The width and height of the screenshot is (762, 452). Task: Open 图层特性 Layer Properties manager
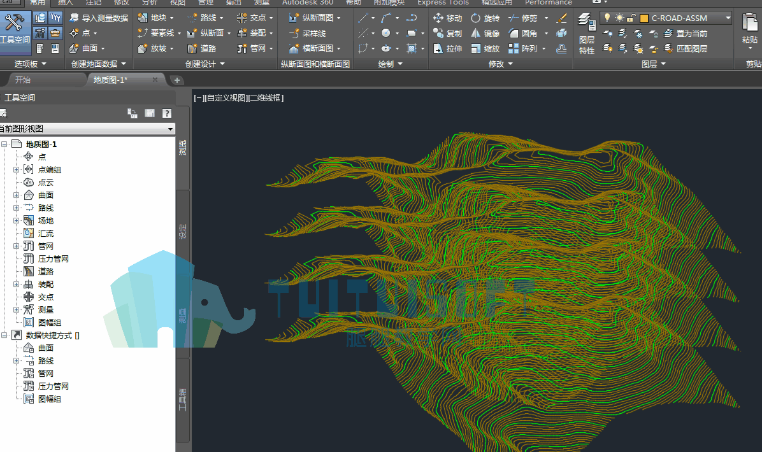[x=587, y=34]
